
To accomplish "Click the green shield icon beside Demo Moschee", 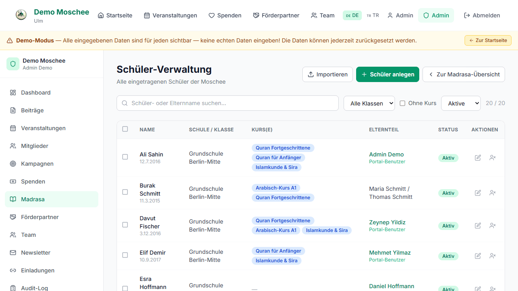I will [13, 64].
